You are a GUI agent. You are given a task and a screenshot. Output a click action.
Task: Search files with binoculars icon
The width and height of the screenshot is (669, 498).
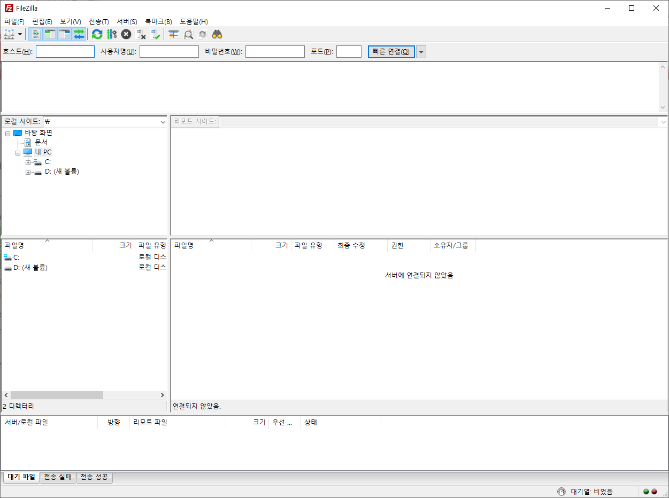(217, 34)
